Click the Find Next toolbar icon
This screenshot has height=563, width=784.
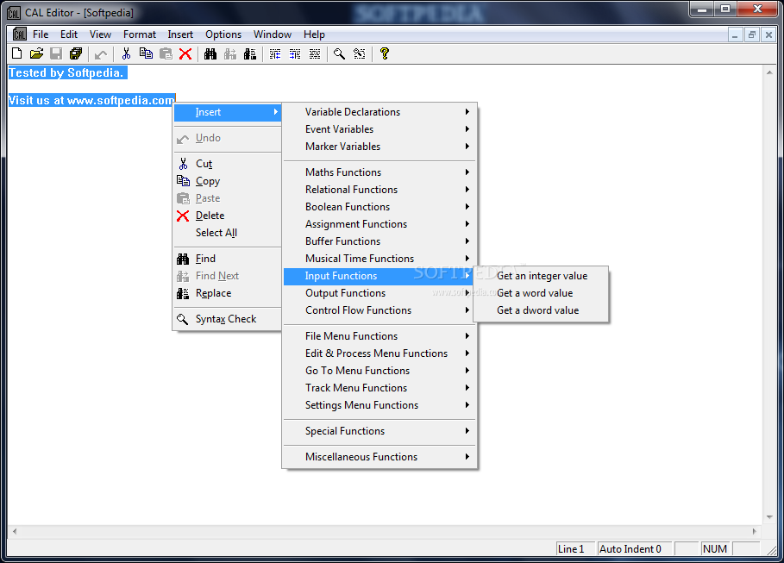230,53
